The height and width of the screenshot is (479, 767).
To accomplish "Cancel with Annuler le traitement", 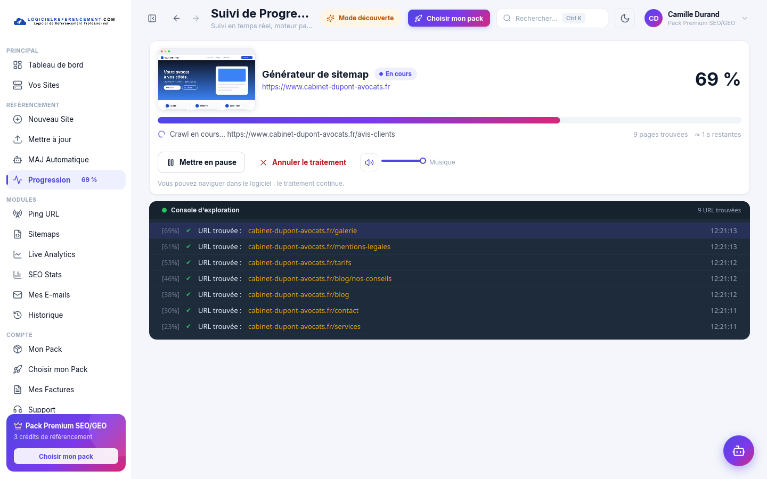I will (x=303, y=162).
